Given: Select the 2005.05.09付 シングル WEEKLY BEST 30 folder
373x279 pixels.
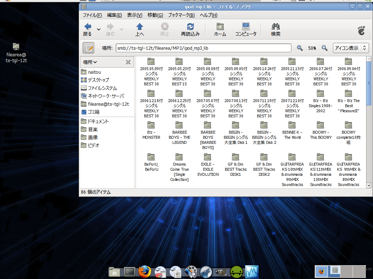Looking at the screenshot, I should 151,72.
